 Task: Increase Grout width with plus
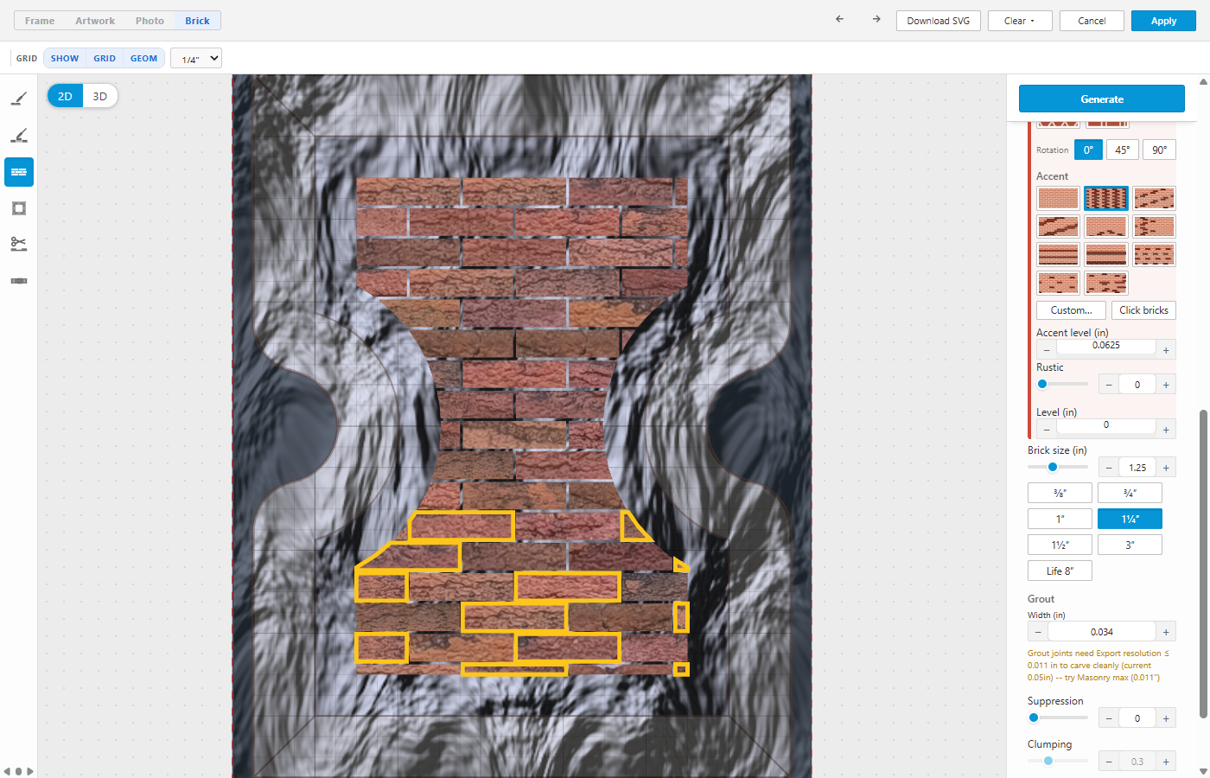click(x=1166, y=632)
